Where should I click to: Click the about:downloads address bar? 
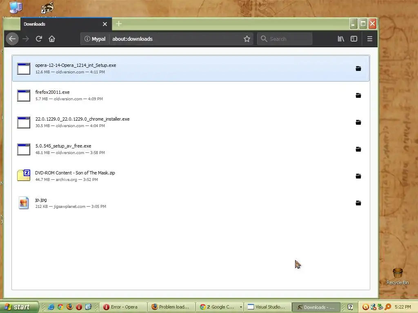176,39
